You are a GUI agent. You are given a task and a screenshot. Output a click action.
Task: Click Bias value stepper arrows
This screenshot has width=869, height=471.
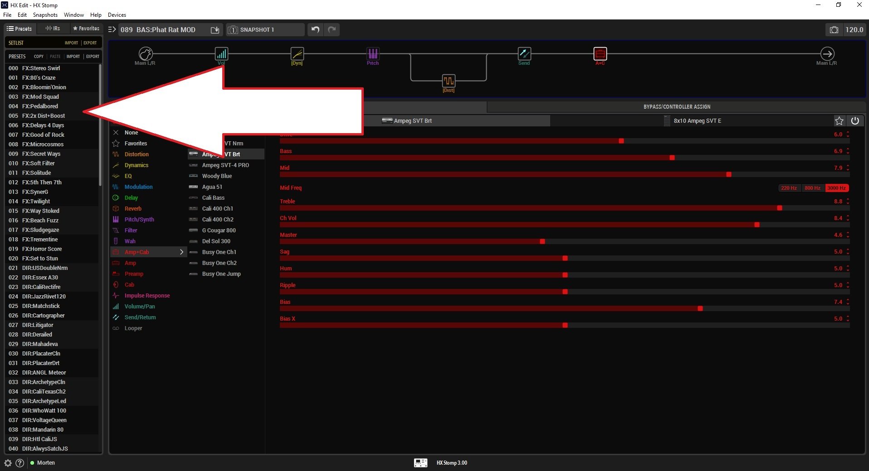coord(848,302)
